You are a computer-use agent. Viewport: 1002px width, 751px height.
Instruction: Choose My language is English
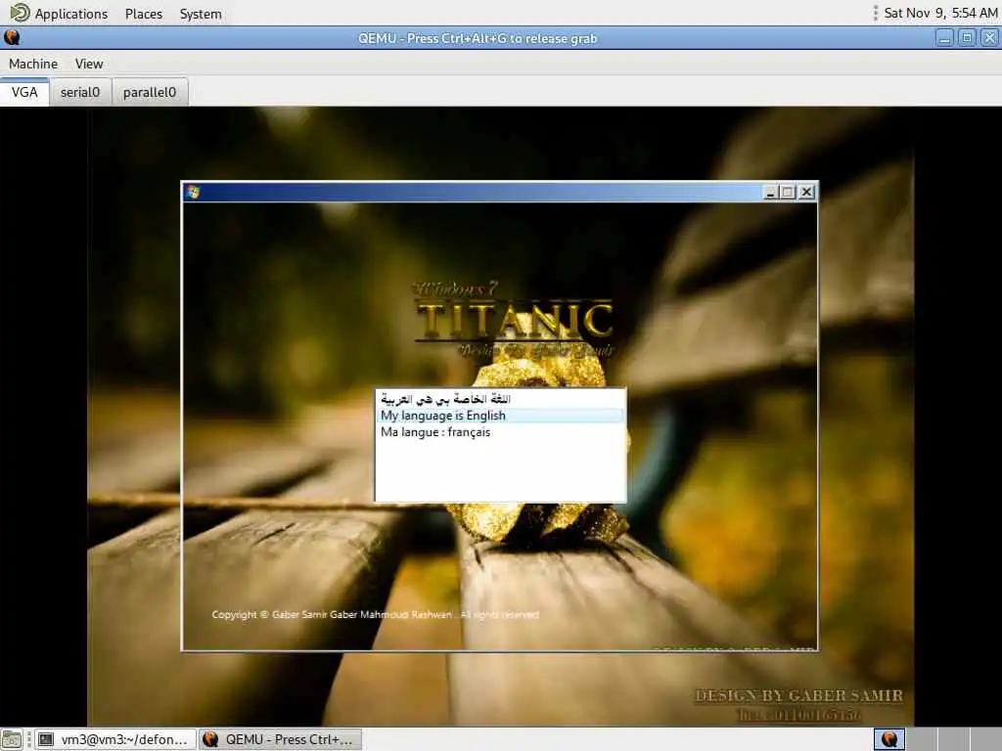[500, 416]
